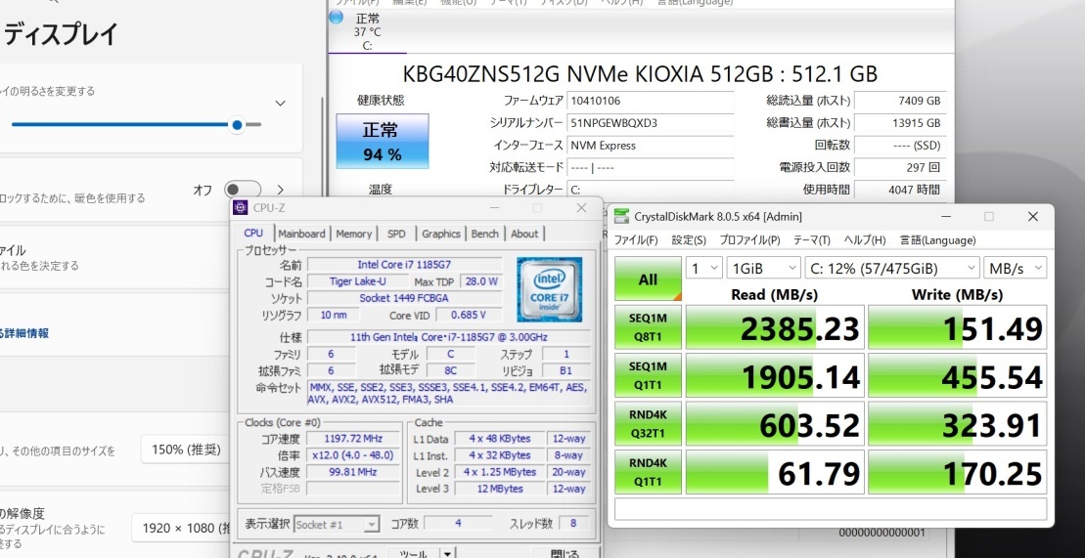The width and height of the screenshot is (1085, 558).
Task: Click the 1905.14 read result
Action: pos(774,375)
